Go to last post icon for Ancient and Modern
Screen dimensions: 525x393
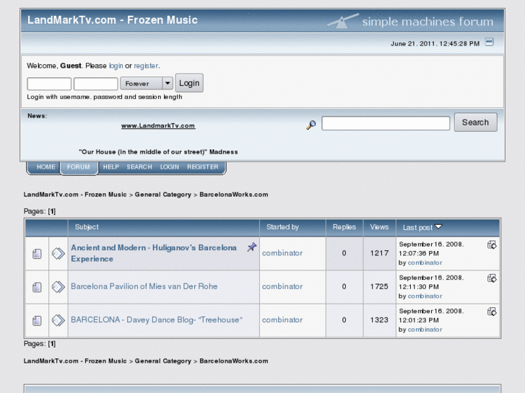(492, 245)
